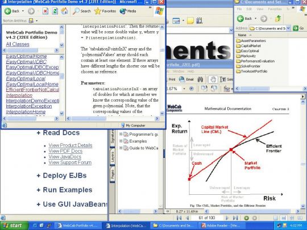This screenshot has width=307, height=230.
Task: Expand the hidden toolbar items chevron in the Interpolation browser
Action: (x=150, y=7)
